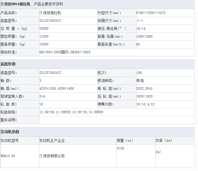Click the value 久保田拖拉机 in 产品名称 row
Screen dimensions: 198x171
point(50,13)
